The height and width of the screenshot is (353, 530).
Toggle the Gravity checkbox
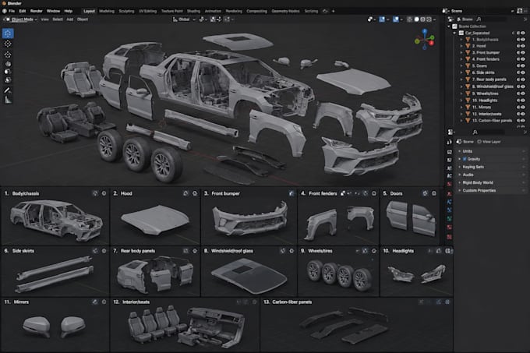pos(465,159)
